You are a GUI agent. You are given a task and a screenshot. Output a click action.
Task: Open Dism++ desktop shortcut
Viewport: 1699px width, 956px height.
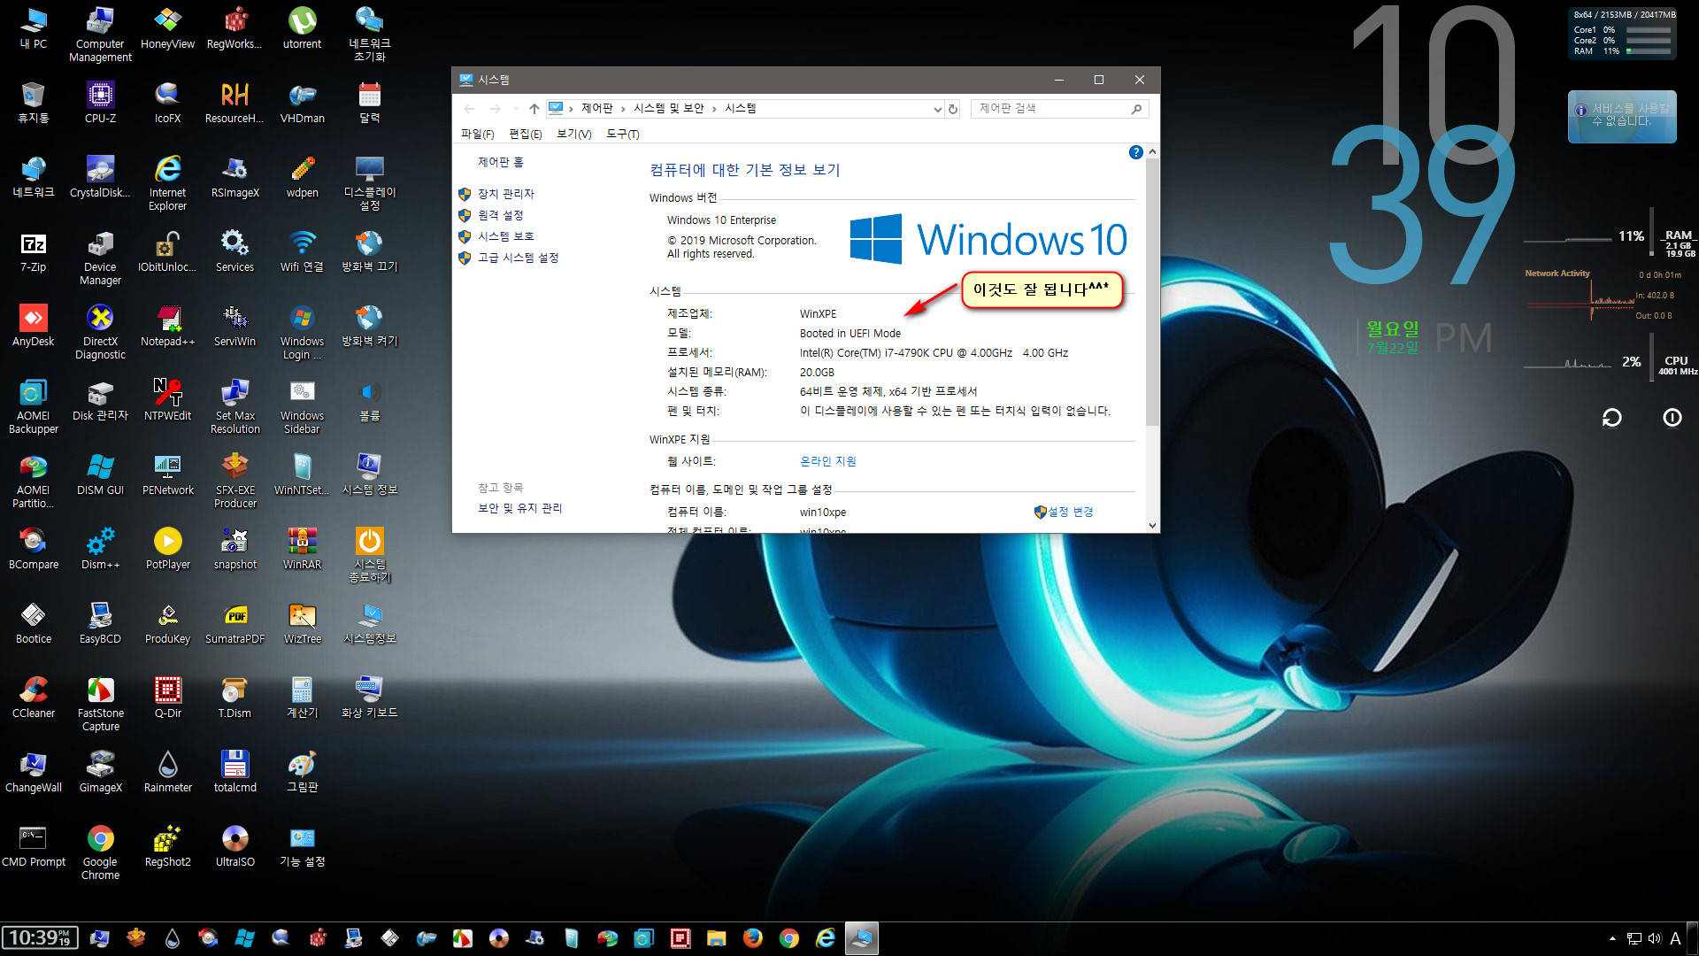point(100,548)
